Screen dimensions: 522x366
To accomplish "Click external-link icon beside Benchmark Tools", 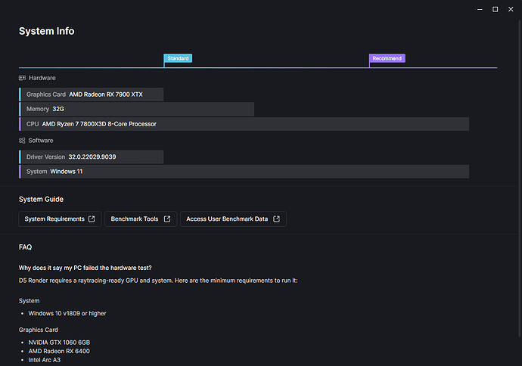I will click(166, 219).
